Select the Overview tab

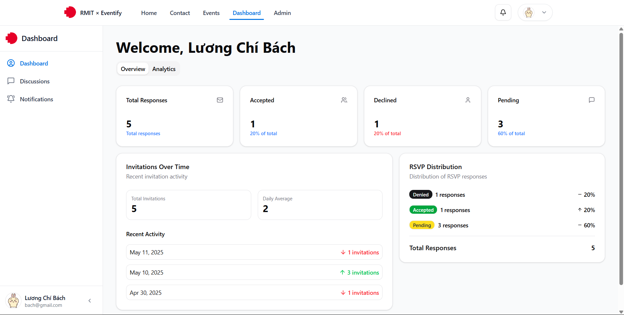click(133, 69)
